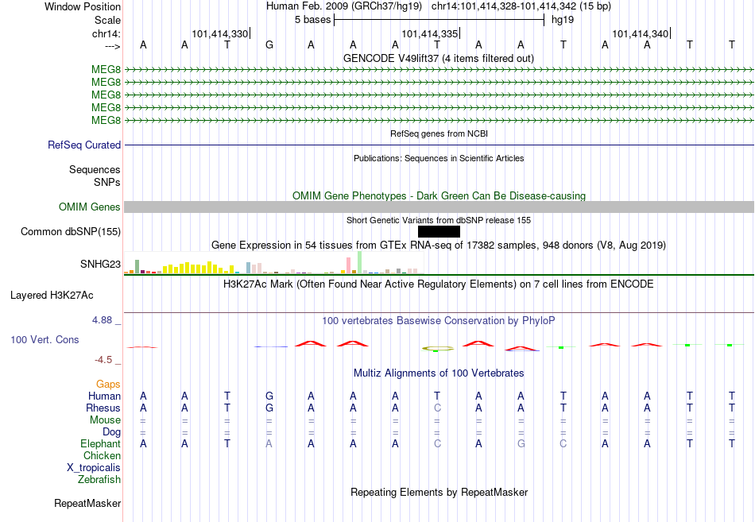Open the Publications: Sequences in Scientific Articles title
This screenshot has height=522, width=755.
[x=439, y=158]
